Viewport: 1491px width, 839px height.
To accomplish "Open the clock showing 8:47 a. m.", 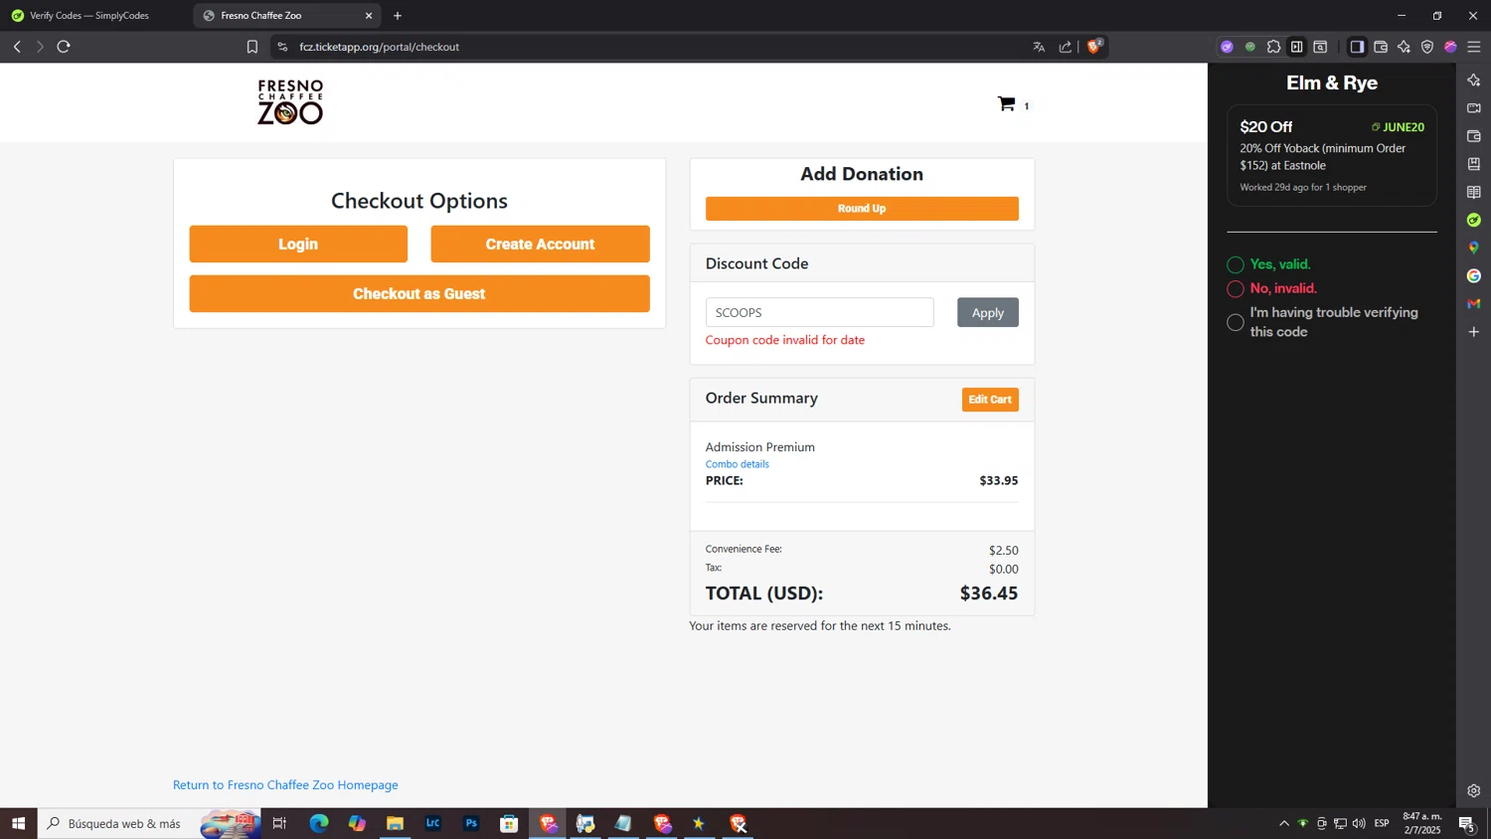I will point(1421,823).
